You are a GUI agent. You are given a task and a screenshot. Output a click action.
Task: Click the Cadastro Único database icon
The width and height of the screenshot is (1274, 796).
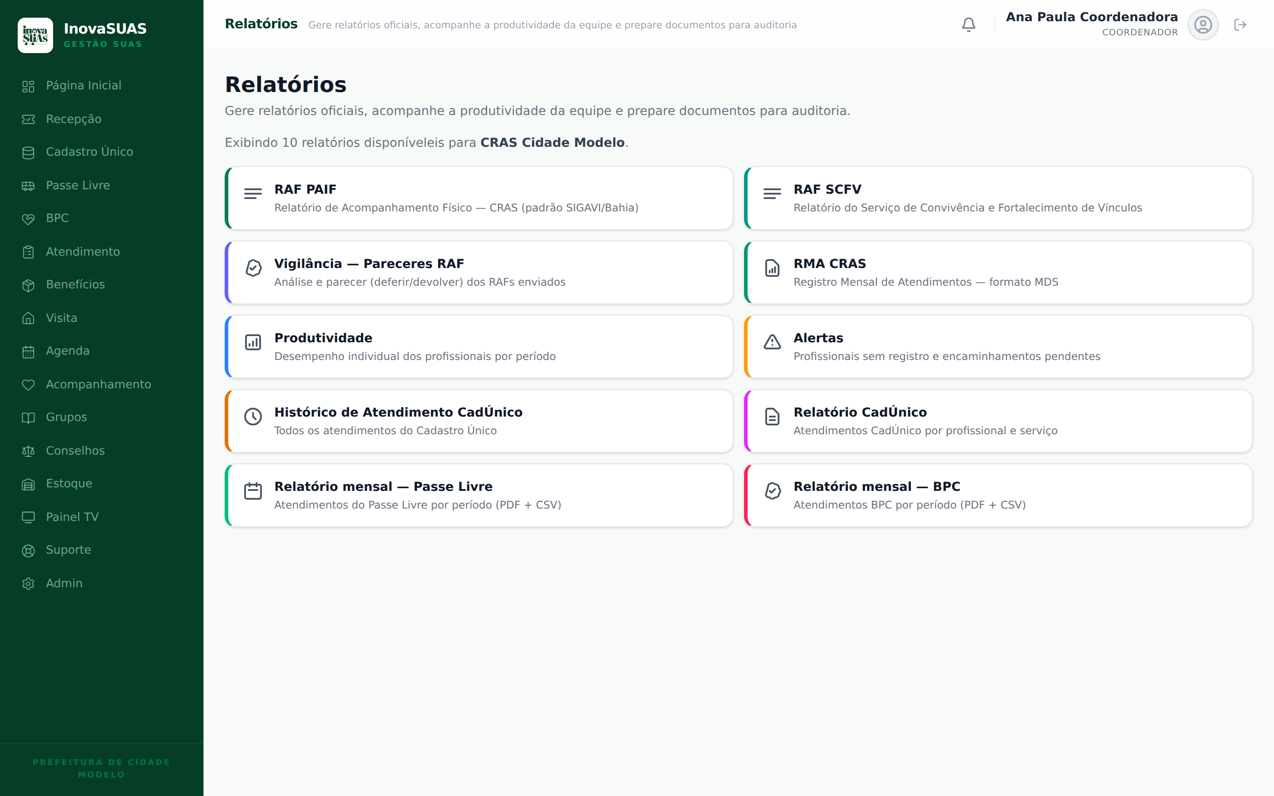click(x=28, y=153)
